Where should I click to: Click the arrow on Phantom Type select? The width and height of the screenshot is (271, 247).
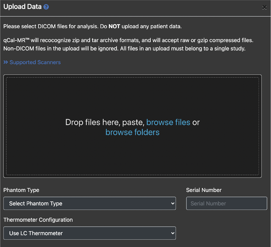click(173, 204)
